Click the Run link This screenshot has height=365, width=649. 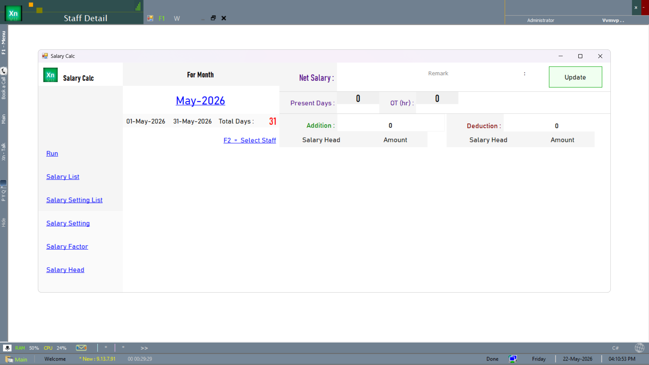52,153
